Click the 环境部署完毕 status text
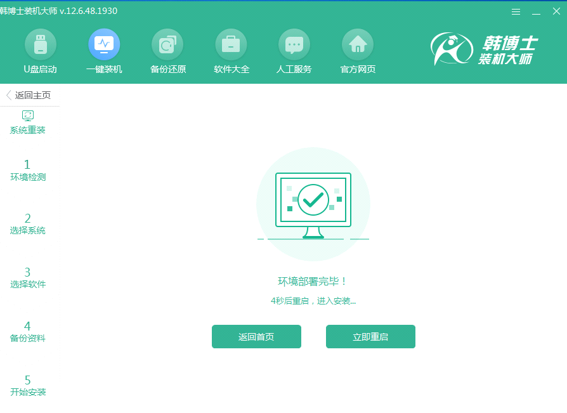 tap(313, 280)
